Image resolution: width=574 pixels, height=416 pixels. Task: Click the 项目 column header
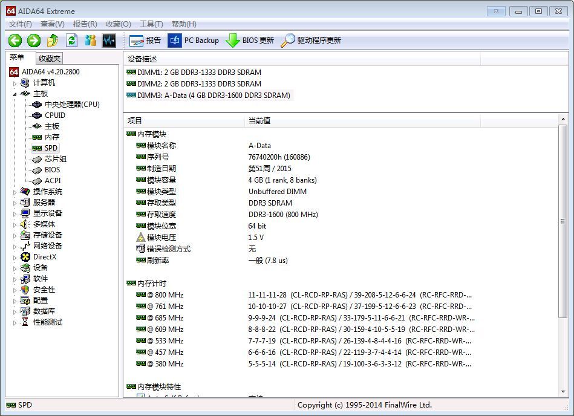pyautogui.click(x=184, y=121)
